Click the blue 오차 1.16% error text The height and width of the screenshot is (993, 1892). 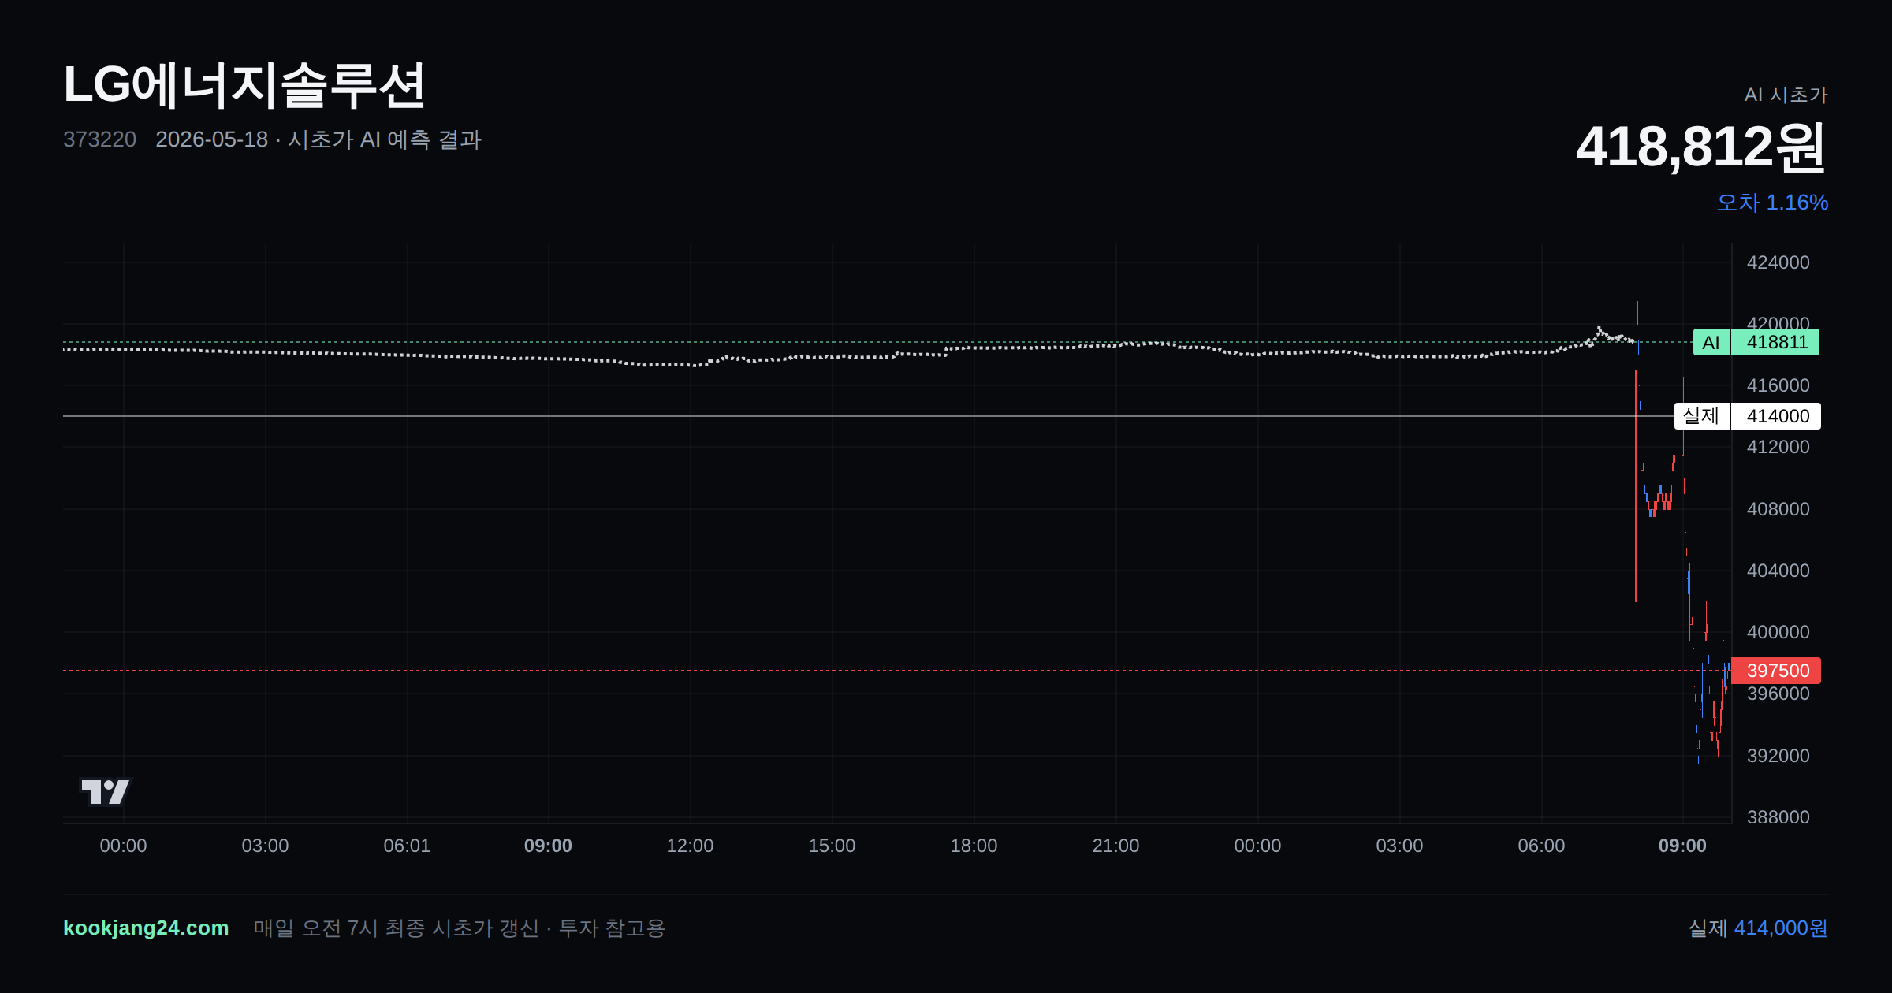1772,203
